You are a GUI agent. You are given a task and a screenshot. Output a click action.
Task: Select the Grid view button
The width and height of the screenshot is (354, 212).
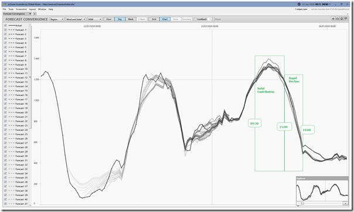pyautogui.click(x=154, y=19)
